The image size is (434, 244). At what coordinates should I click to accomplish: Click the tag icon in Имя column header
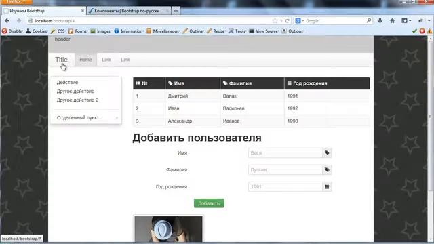170,83
